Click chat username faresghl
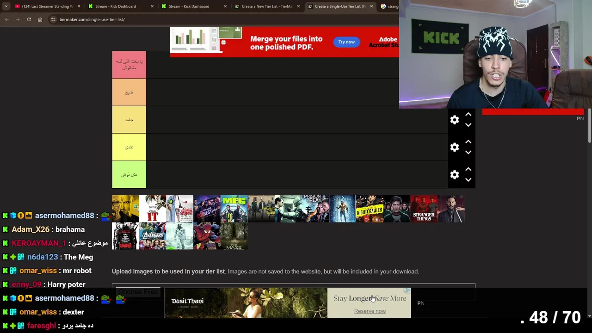The height and width of the screenshot is (333, 592). coord(42,326)
